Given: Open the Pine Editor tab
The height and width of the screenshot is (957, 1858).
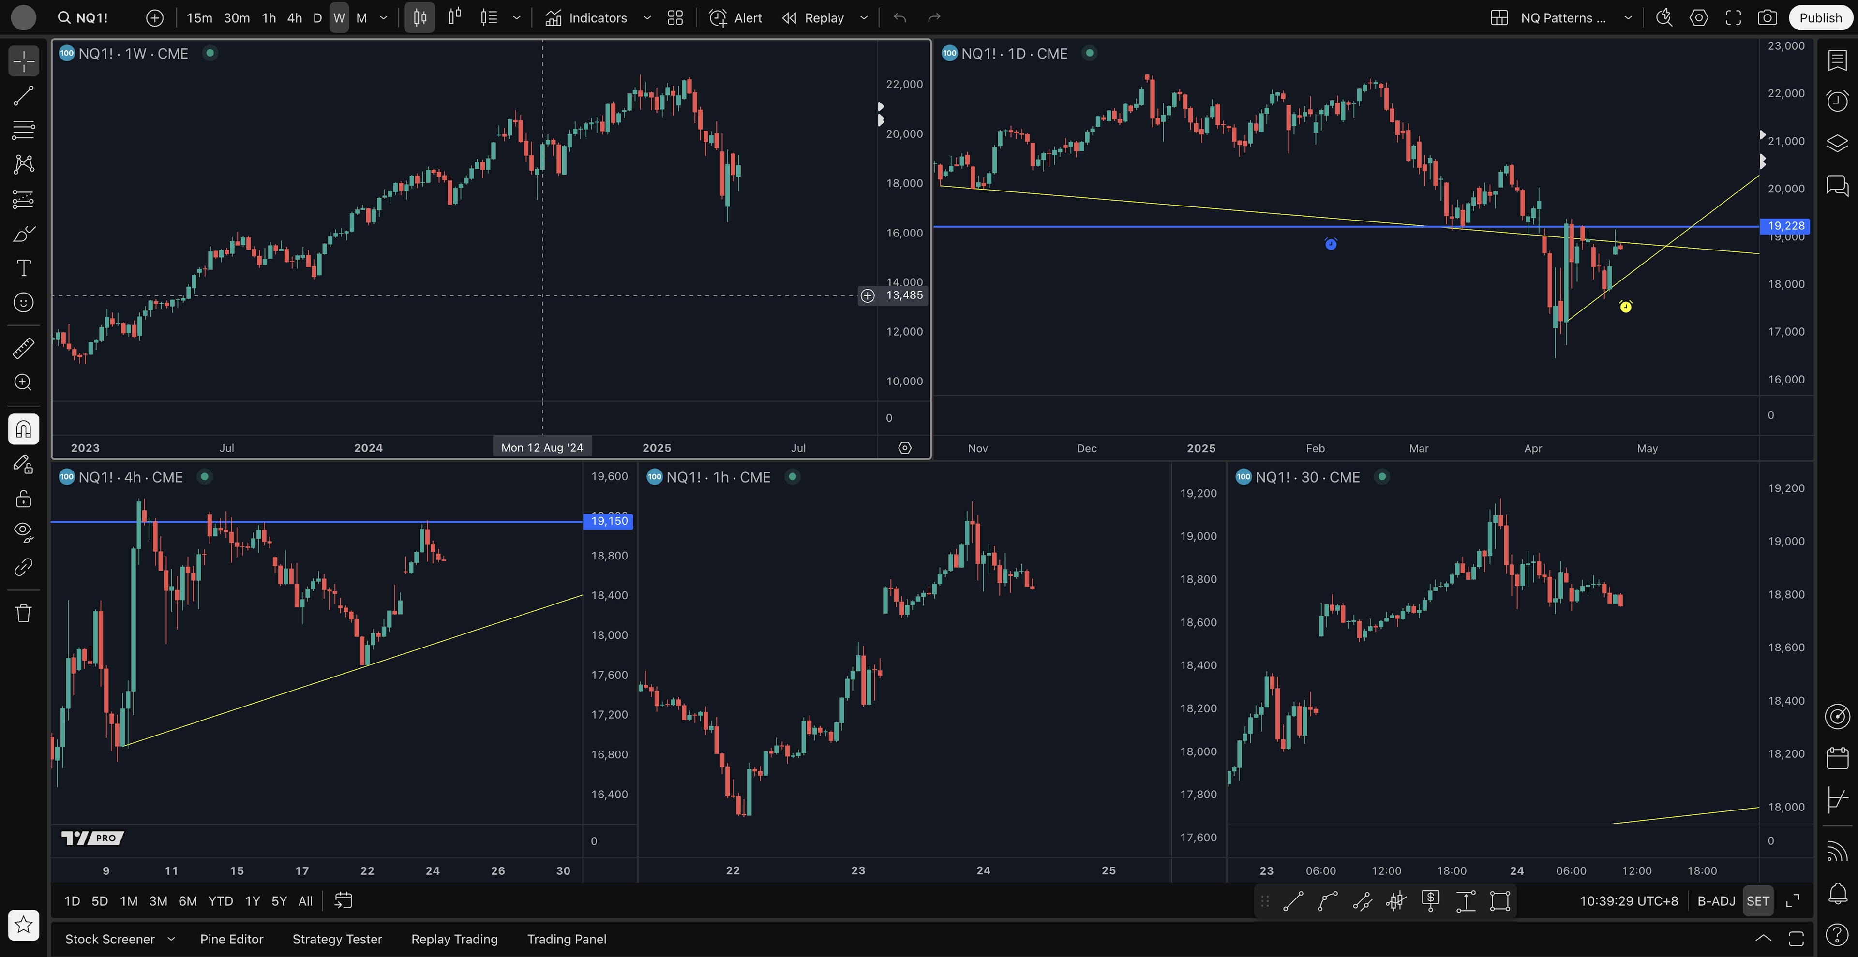Looking at the screenshot, I should click(x=232, y=939).
